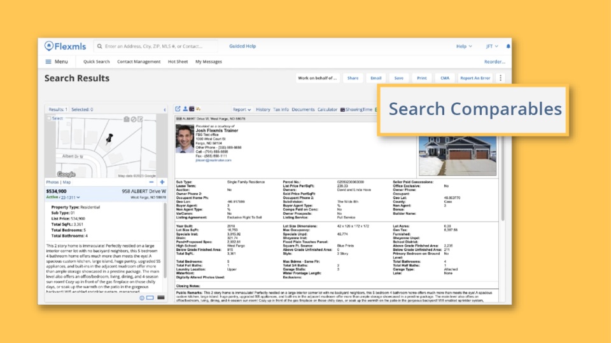This screenshot has height=343, width=611.
Task: Expand the Report dropdown
Action: point(242,110)
